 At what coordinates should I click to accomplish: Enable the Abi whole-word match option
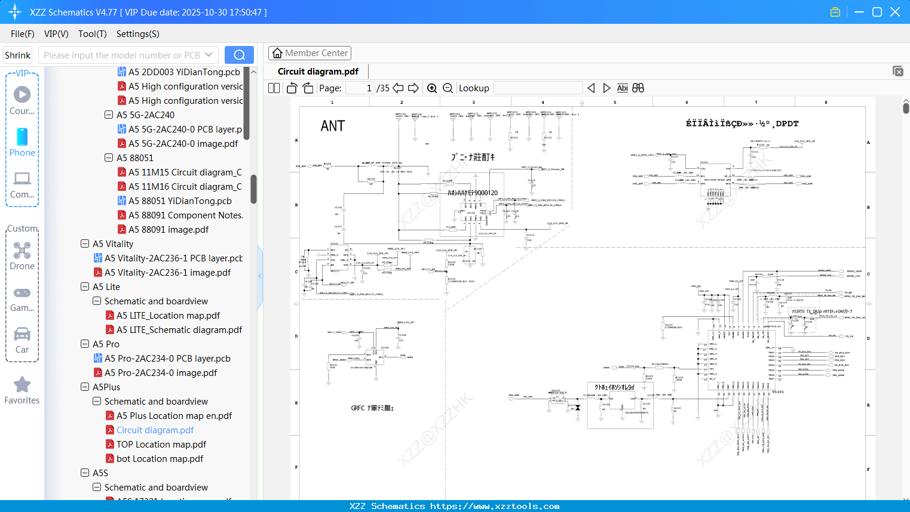pyautogui.click(x=622, y=88)
